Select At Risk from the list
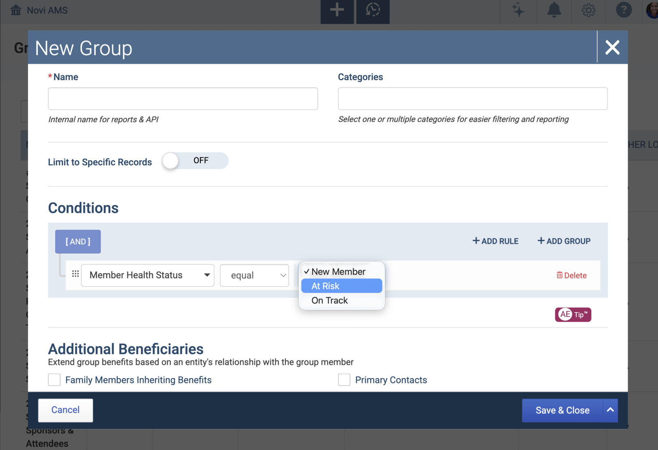This screenshot has width=658, height=450. 341,286
